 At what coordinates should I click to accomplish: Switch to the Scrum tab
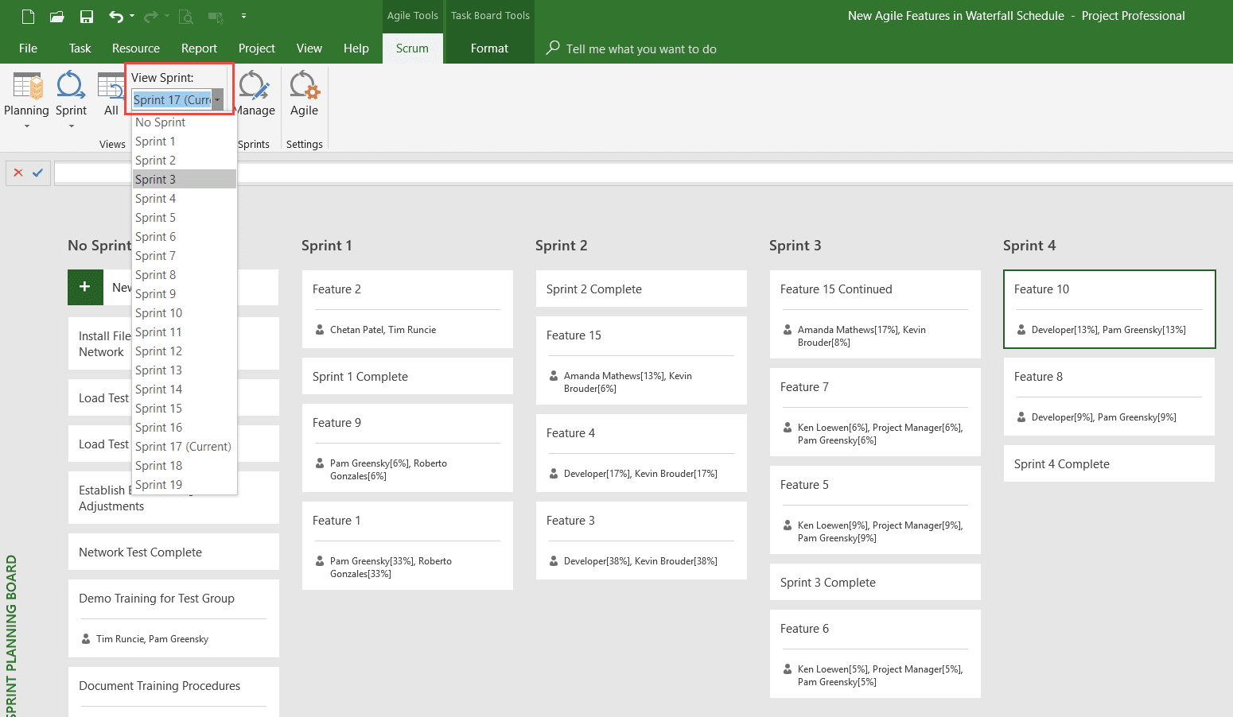pos(412,48)
